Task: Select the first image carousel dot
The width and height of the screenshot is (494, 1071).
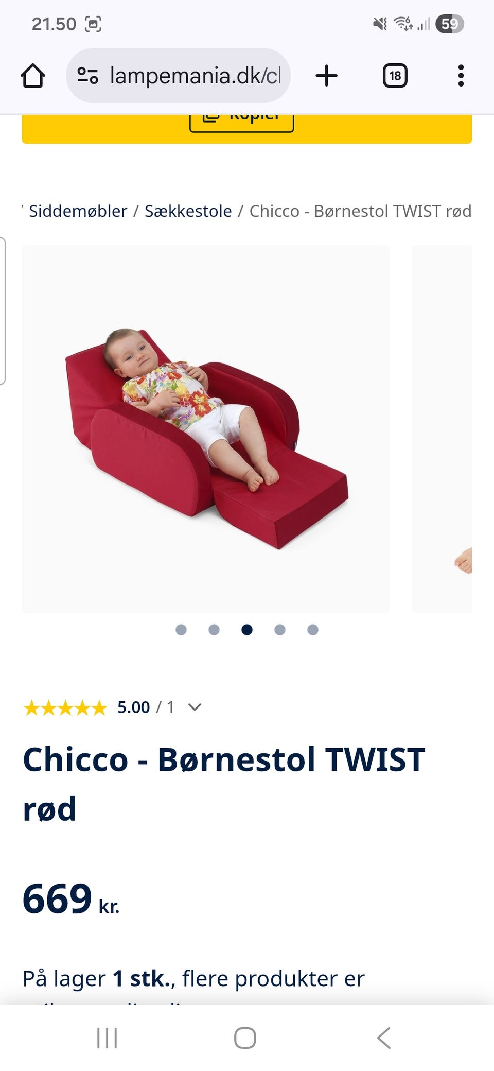Action: click(181, 629)
